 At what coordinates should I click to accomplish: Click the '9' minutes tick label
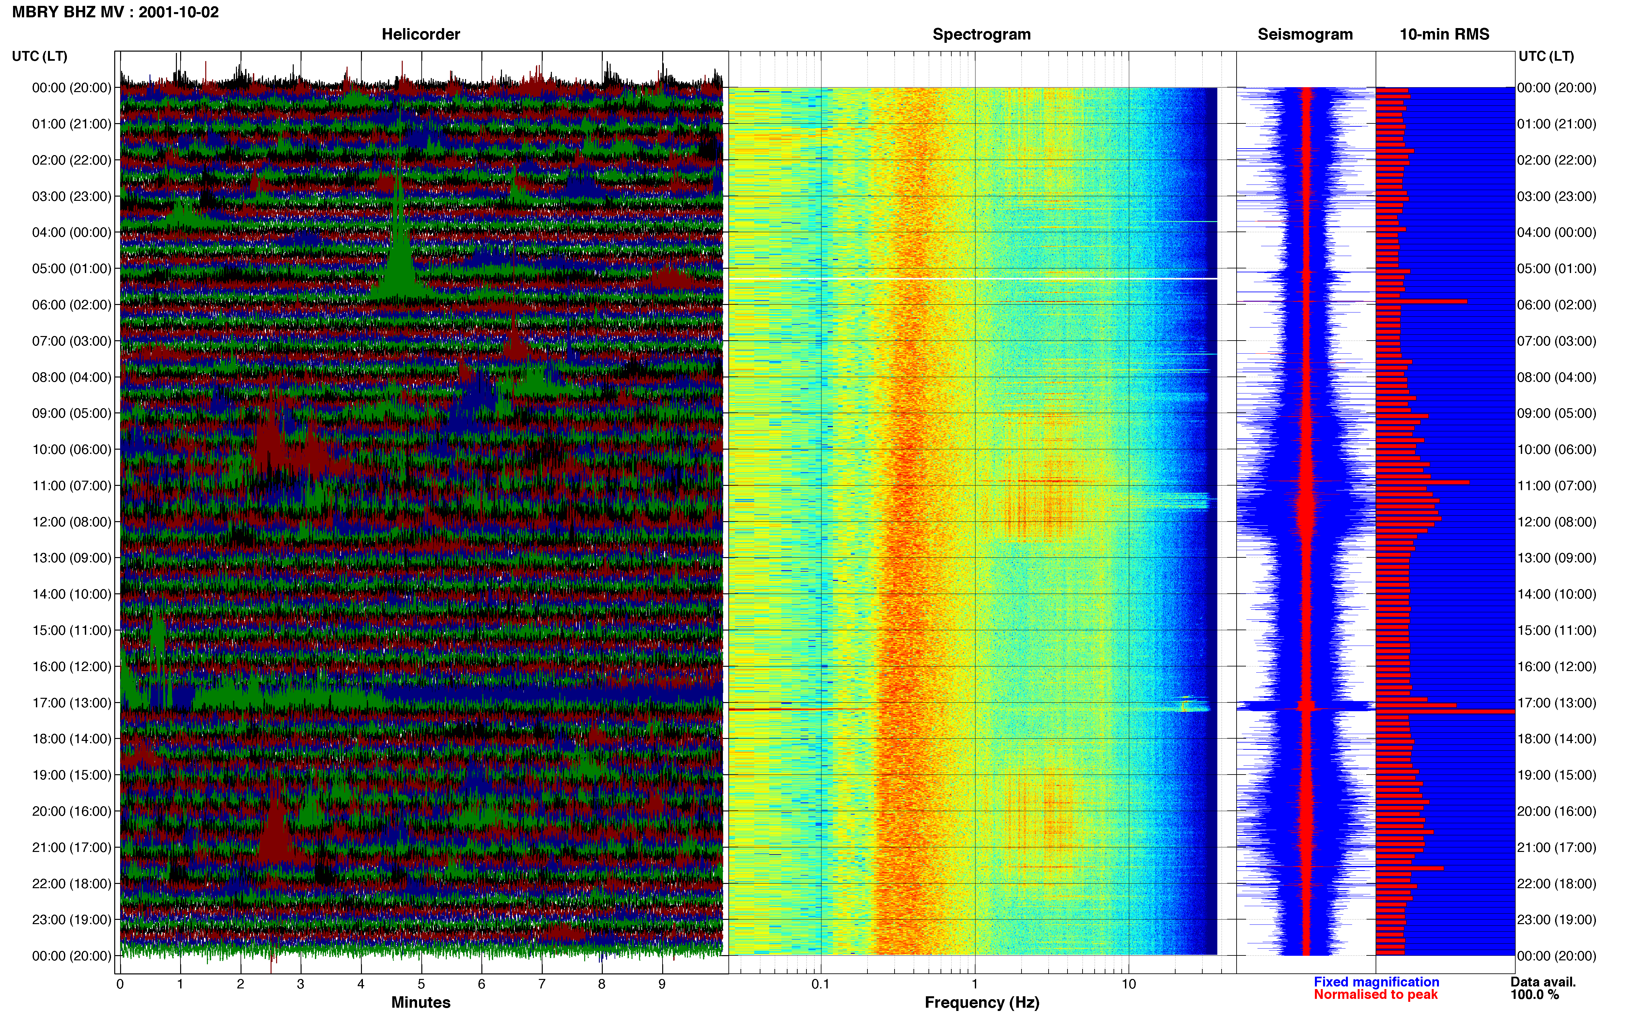click(662, 984)
